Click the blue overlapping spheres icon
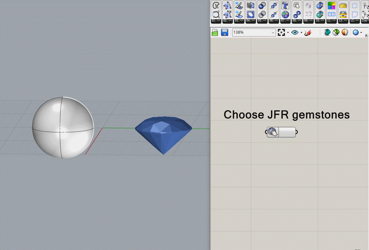Screen dimensions: 369x250 pos(262,5)
